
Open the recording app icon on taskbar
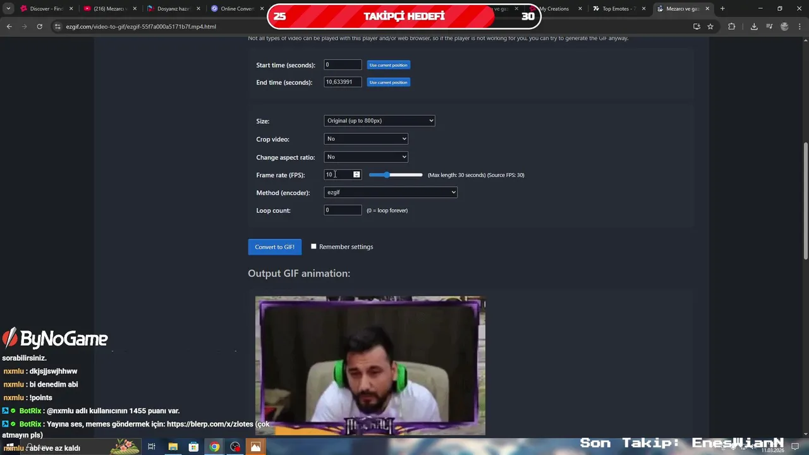pos(235,447)
